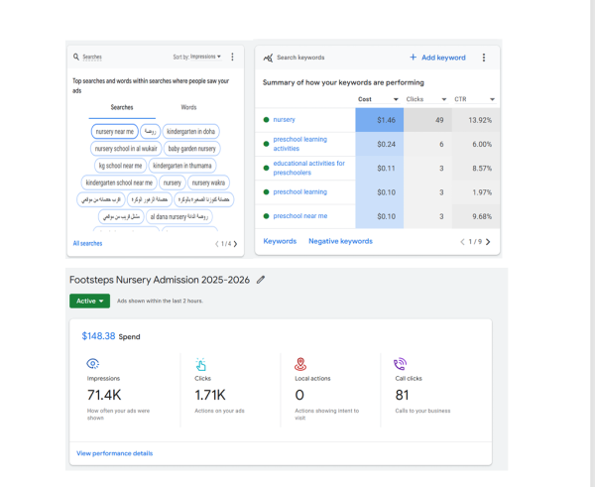Click the Call clicks phone icon
The image size is (595, 487).
point(400,364)
